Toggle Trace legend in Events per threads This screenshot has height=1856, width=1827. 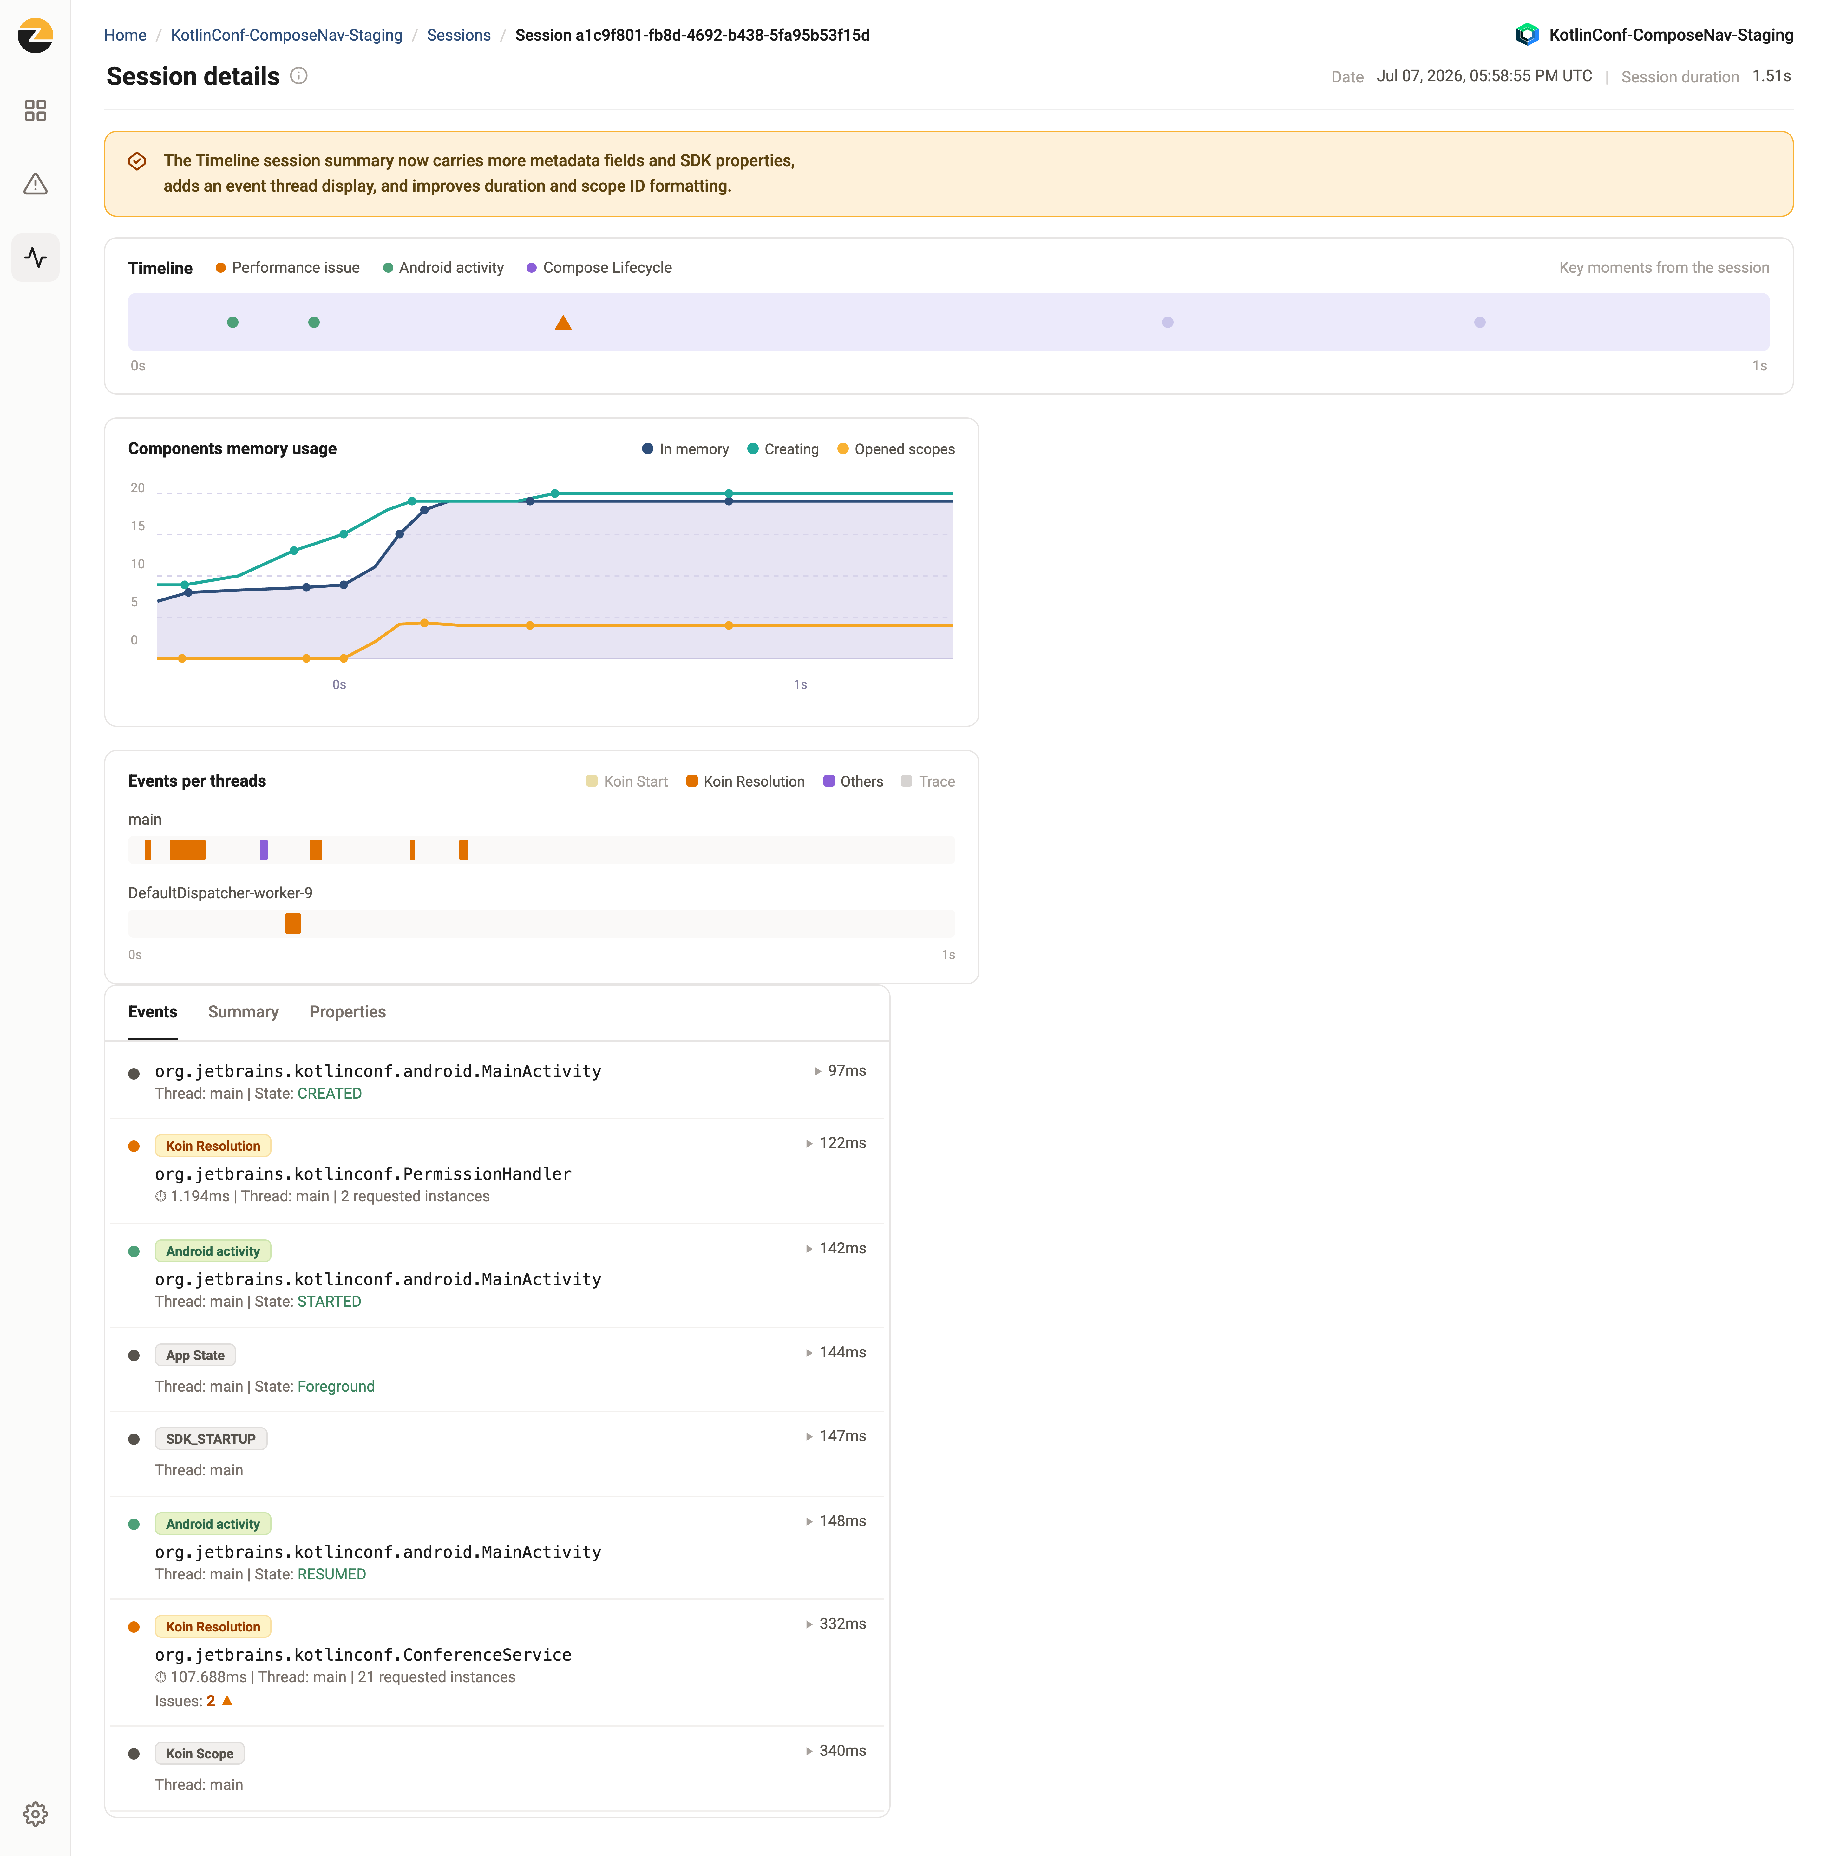point(928,781)
